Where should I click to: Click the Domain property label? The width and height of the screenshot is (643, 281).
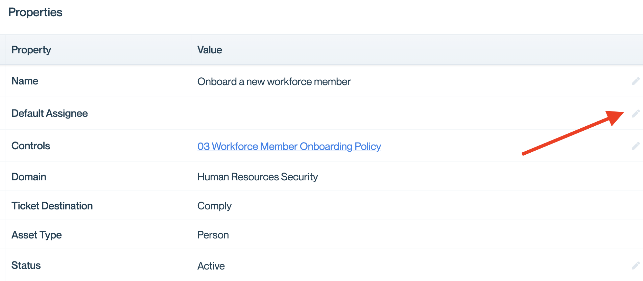click(x=29, y=177)
